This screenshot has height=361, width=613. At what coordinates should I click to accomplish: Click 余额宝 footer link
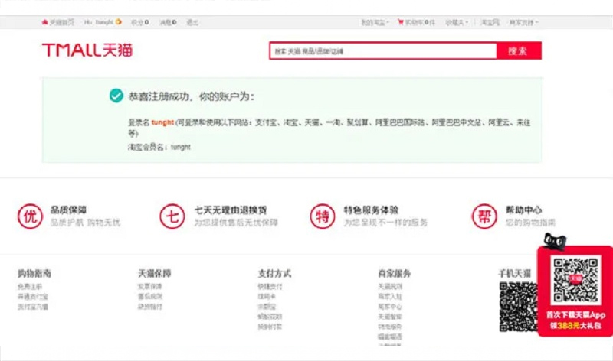tap(267, 307)
